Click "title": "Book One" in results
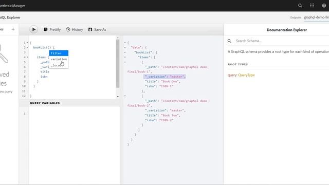The height and width of the screenshot is (185, 329). click(162, 81)
